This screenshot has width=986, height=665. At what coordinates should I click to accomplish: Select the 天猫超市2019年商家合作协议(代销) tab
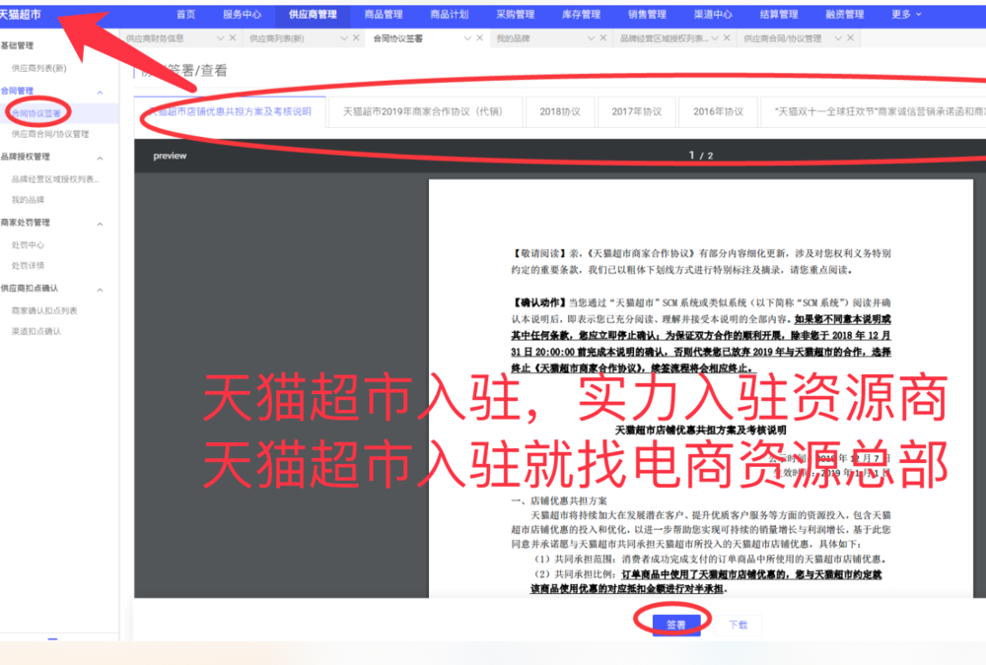pos(426,111)
